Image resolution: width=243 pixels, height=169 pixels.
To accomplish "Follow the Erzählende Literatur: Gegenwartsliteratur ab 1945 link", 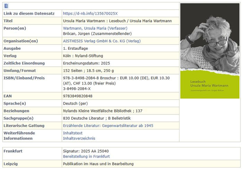I will coord(108,126).
